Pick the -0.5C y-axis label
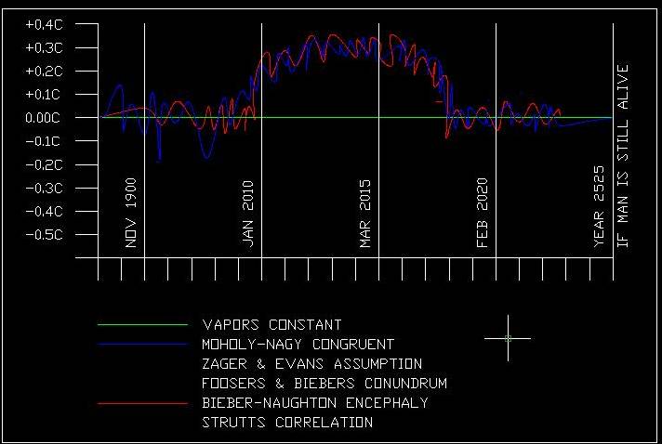This screenshot has height=444, width=662. 43,235
